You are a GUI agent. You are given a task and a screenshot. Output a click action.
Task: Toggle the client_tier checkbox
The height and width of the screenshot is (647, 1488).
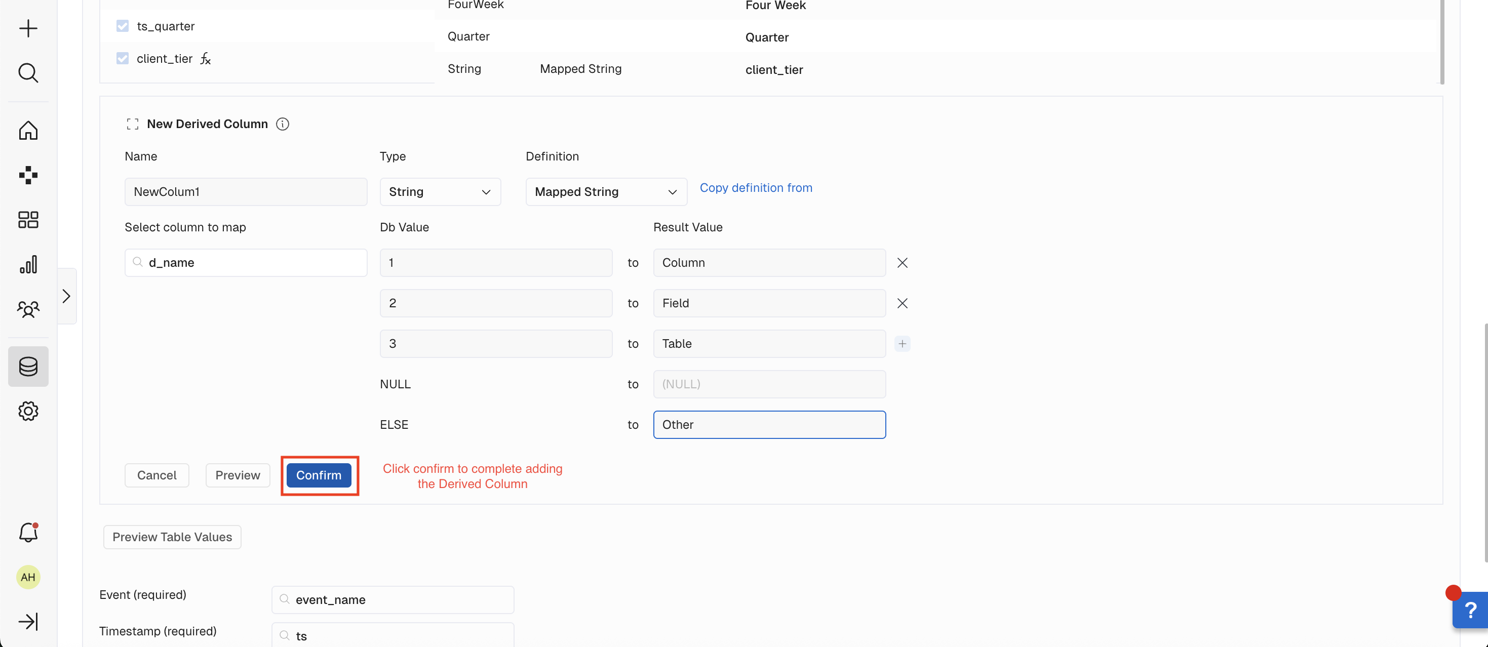click(123, 58)
